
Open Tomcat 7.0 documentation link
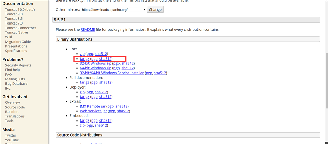14,23
